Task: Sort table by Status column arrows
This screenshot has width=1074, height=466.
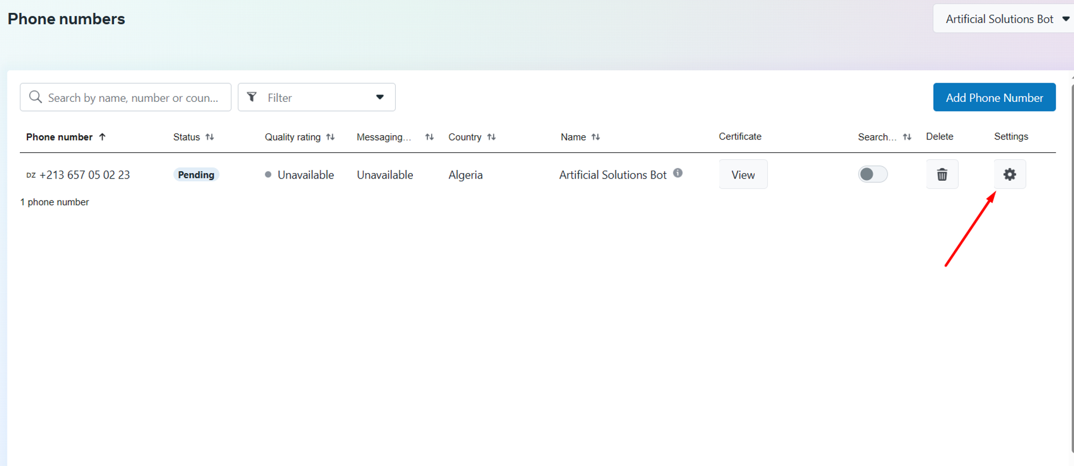Action: pyautogui.click(x=209, y=137)
